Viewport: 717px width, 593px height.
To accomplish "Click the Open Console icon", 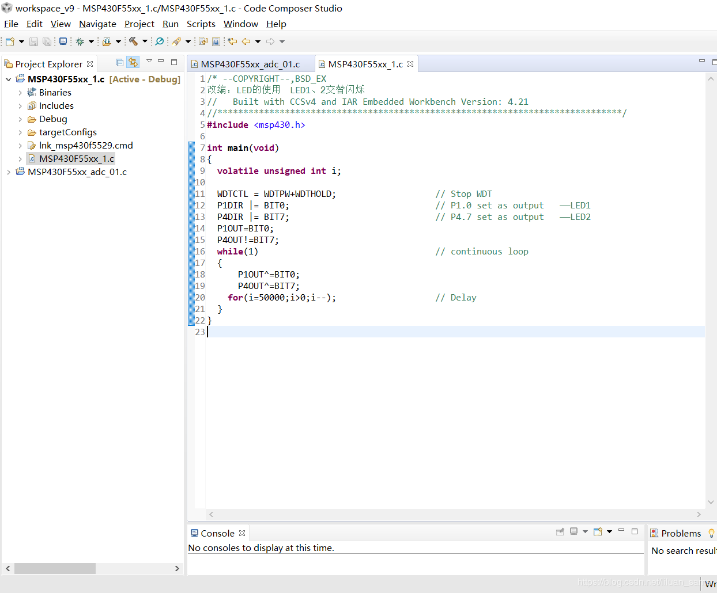I will [x=598, y=531].
